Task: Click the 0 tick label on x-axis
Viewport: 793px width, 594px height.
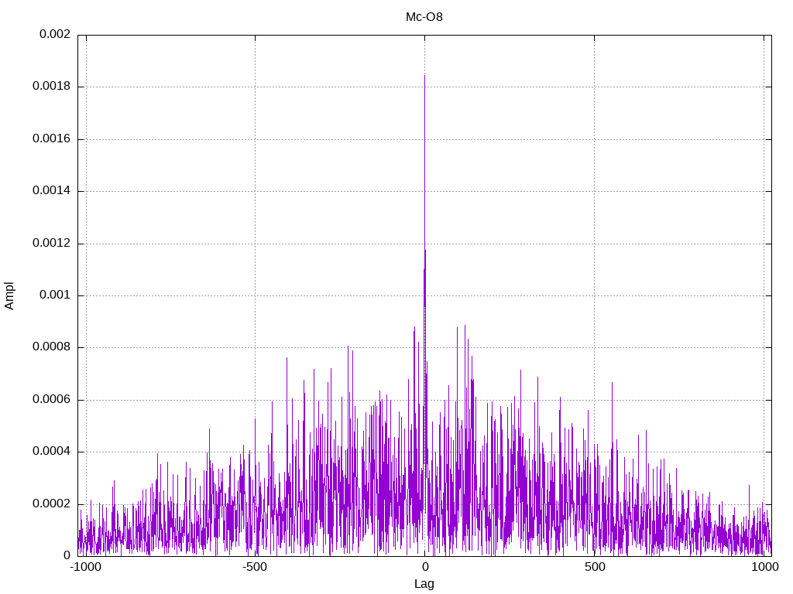Action: coord(425,567)
